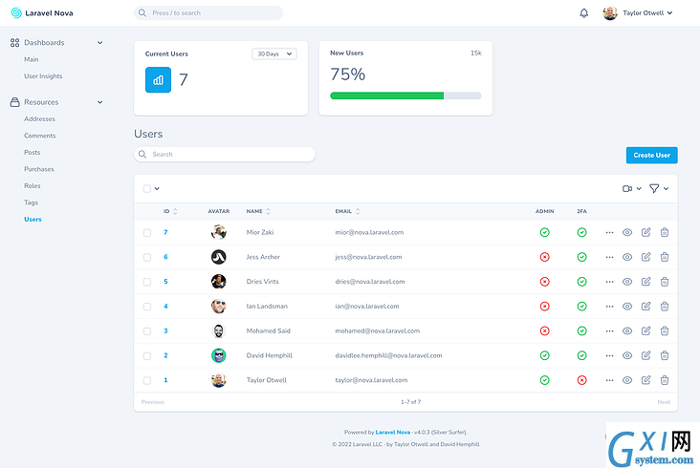700x468 pixels.
Task: Open the select-all options chevron
Action: [157, 188]
